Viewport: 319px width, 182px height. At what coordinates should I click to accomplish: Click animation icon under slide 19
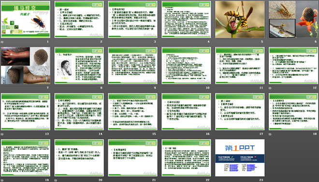(2, 180)
